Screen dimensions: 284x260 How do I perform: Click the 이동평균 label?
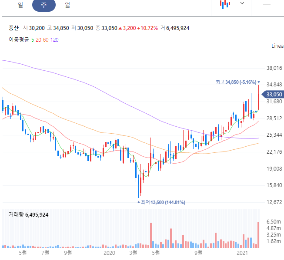(x=19, y=40)
